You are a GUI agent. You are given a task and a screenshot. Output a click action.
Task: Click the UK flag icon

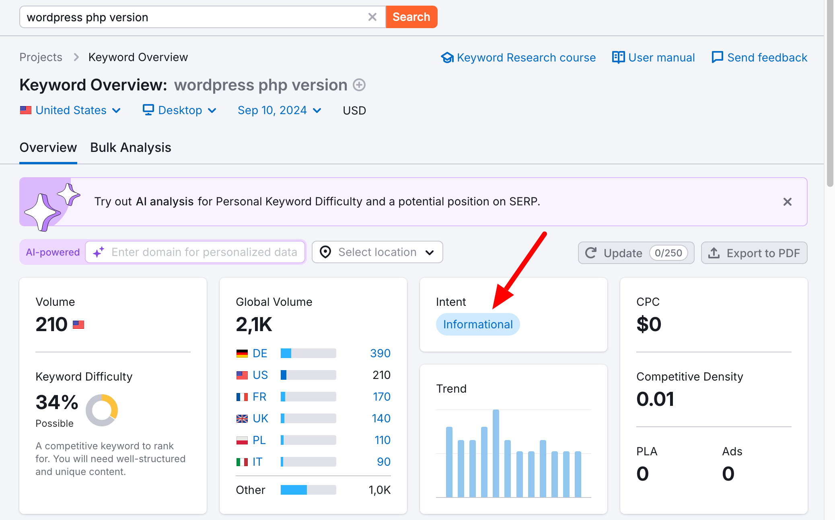(x=242, y=419)
